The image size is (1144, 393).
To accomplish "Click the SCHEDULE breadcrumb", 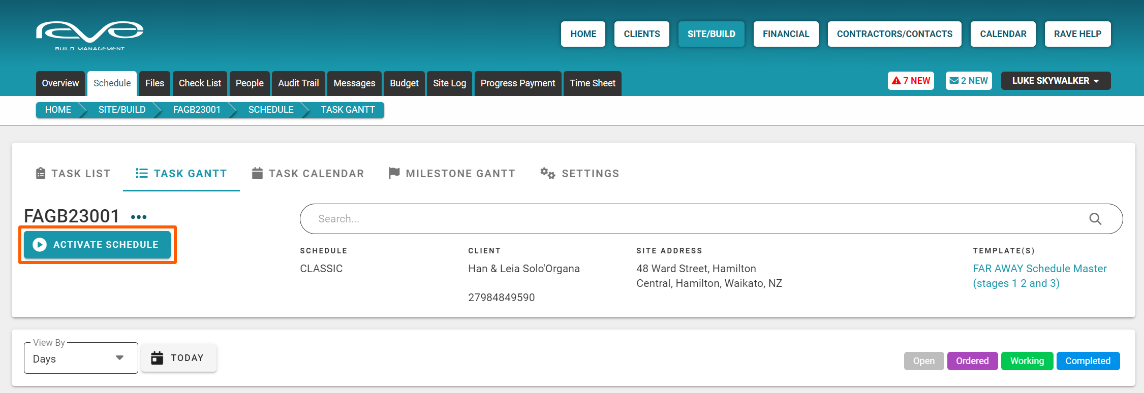I will coord(271,110).
